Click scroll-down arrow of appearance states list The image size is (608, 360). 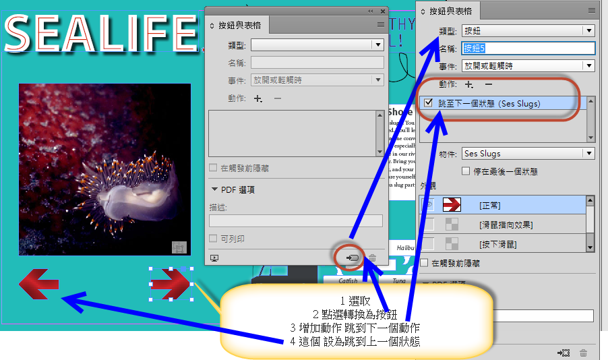pyautogui.click(x=590, y=247)
